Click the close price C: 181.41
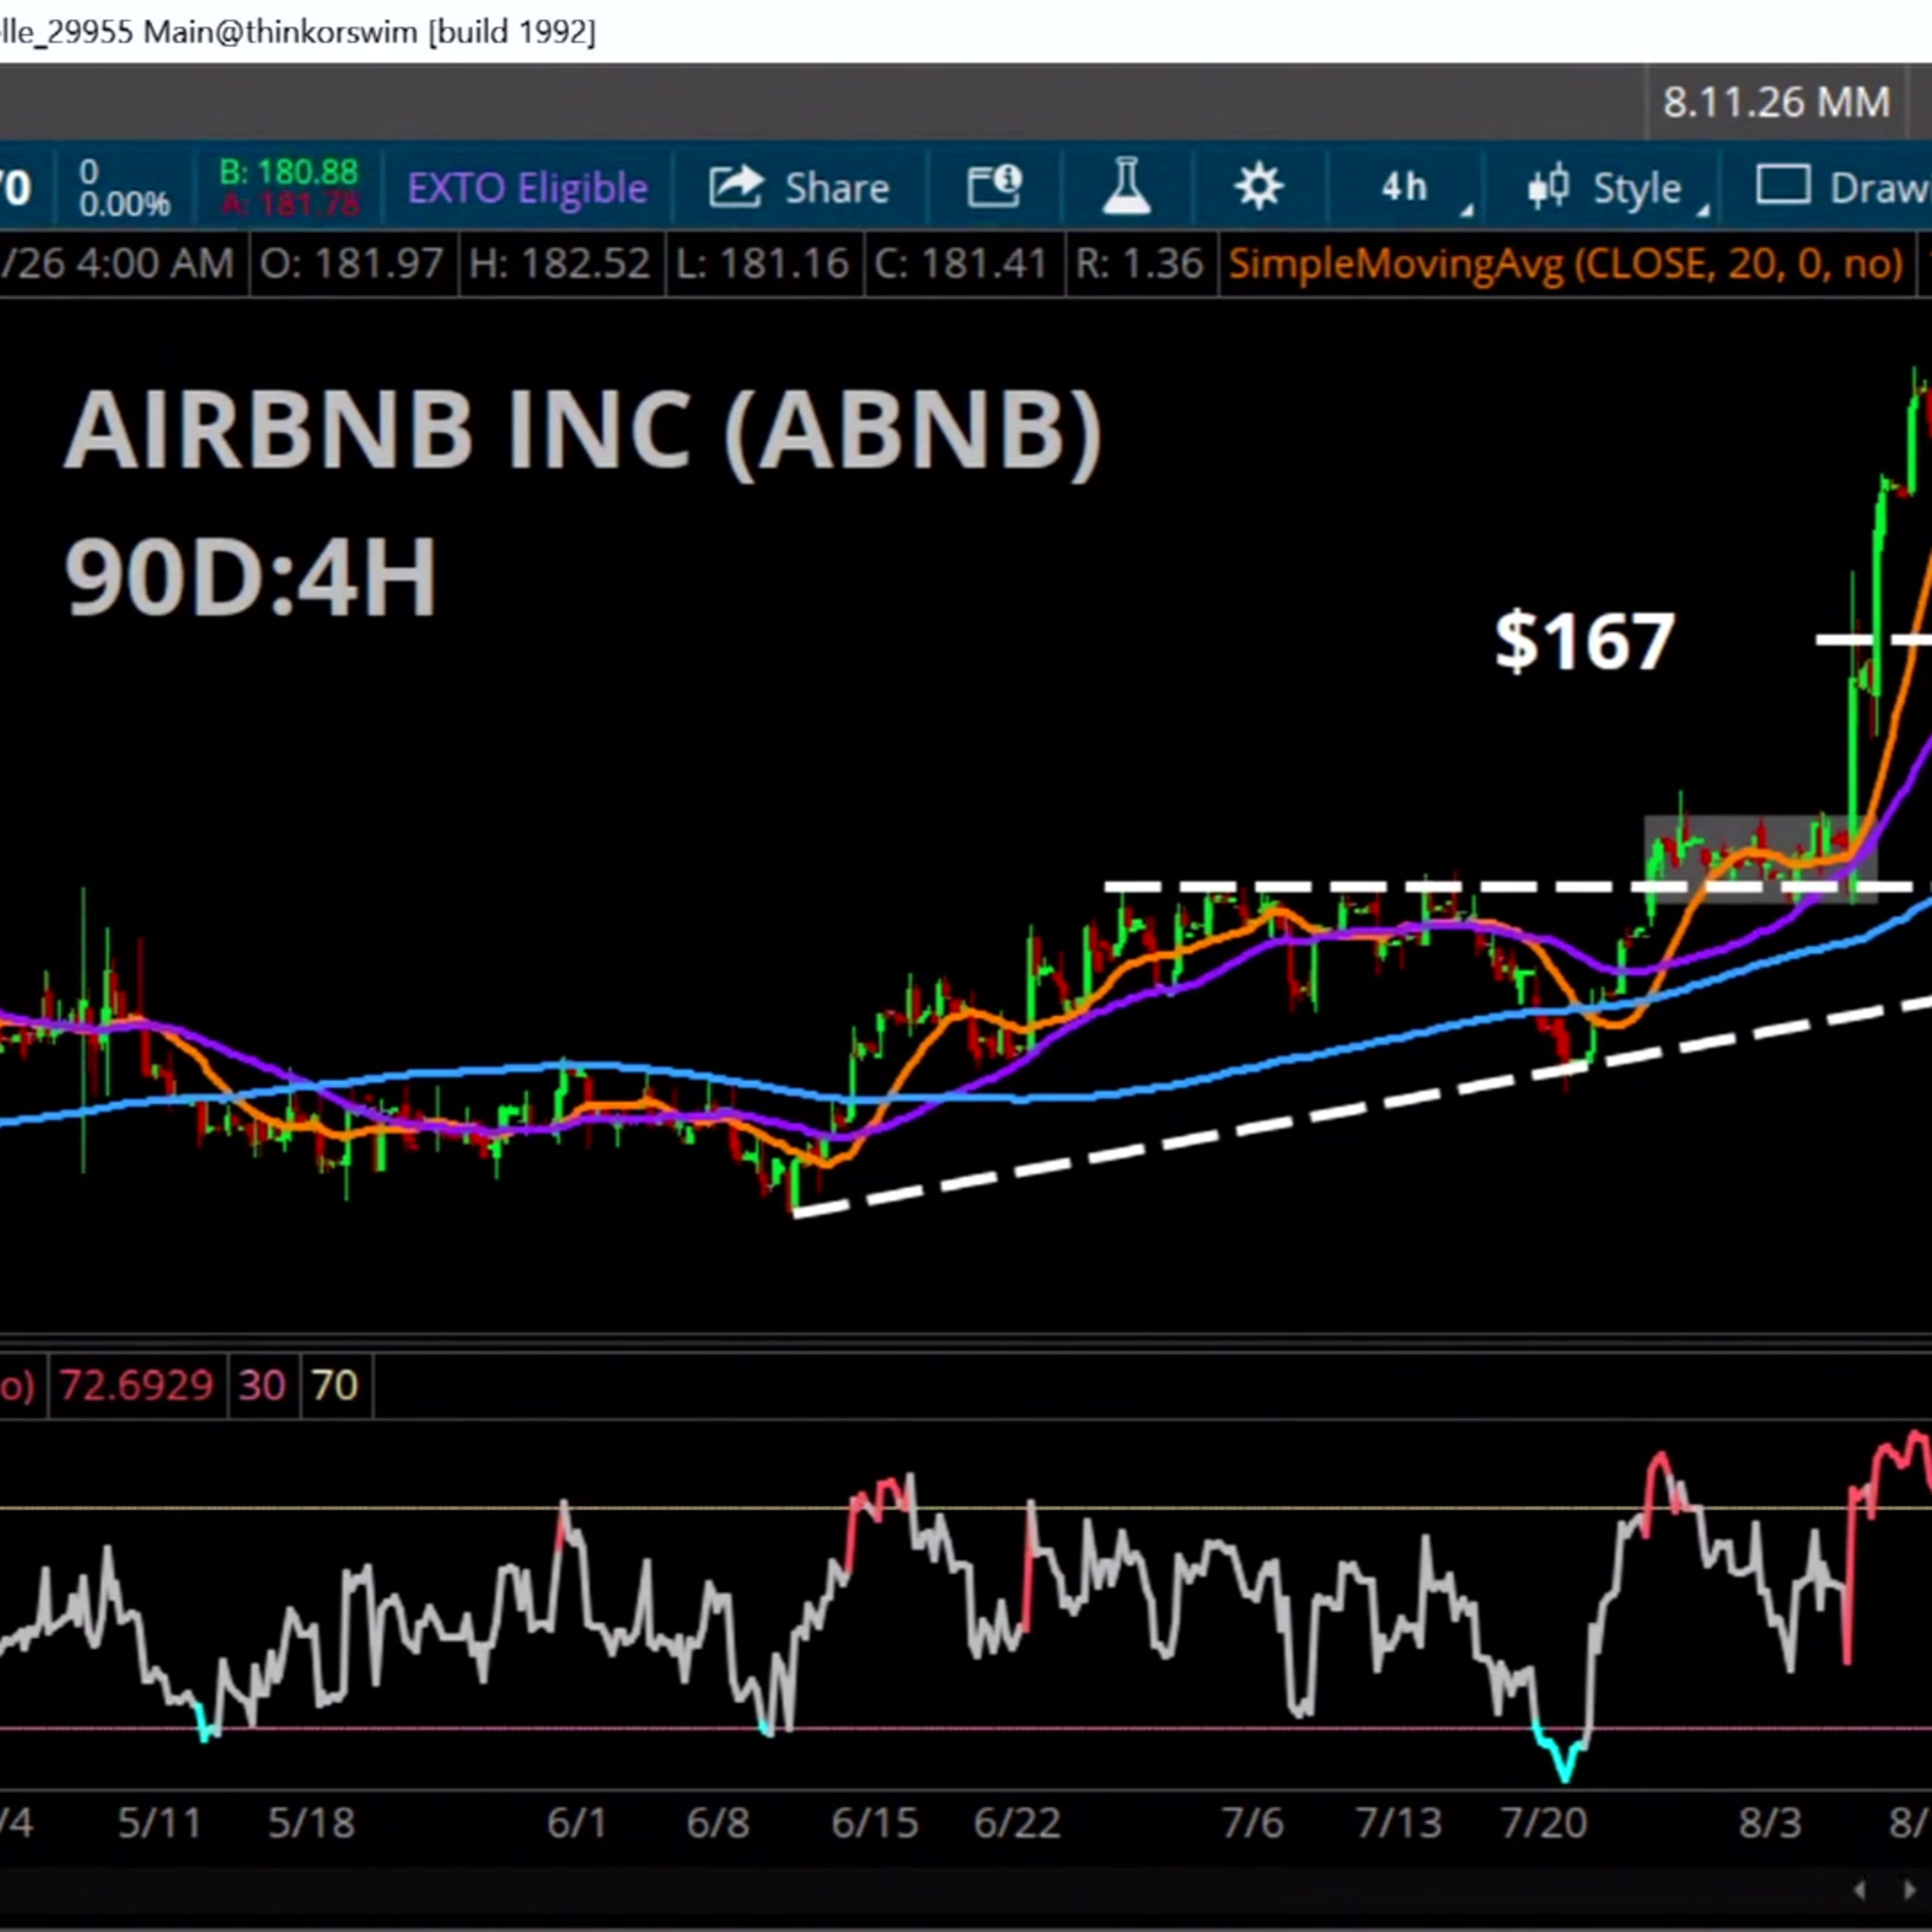1932x1932 pixels. tap(961, 264)
